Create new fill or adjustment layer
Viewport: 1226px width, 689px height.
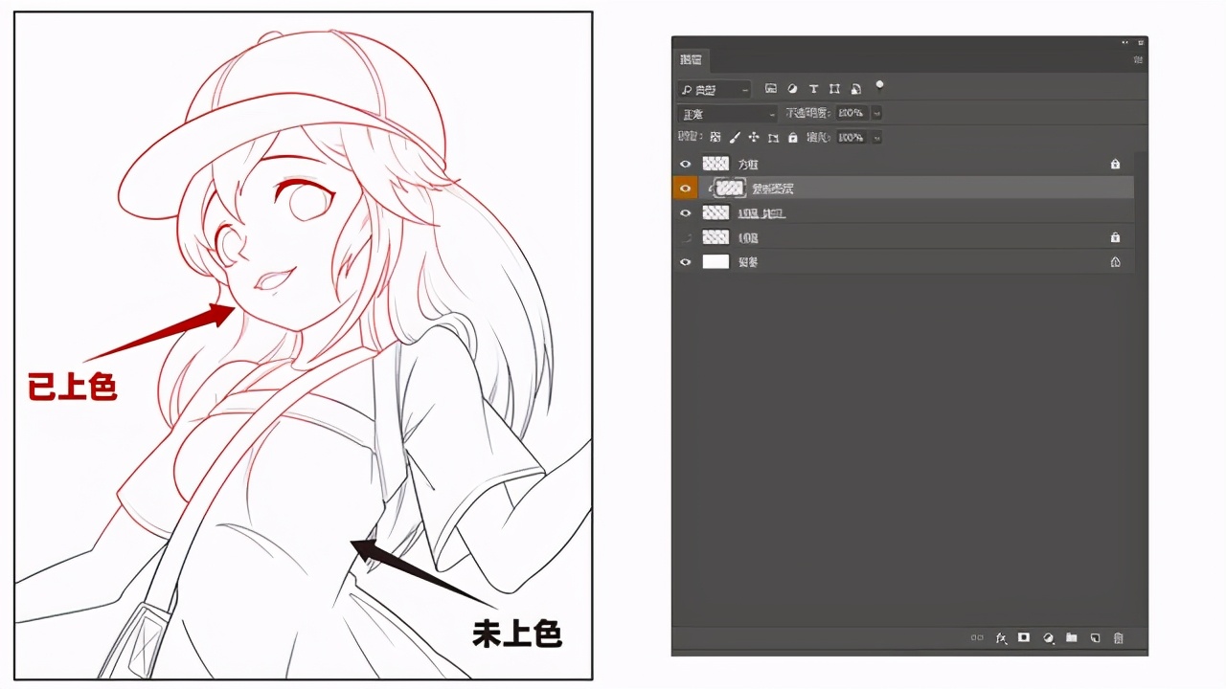click(x=1048, y=637)
